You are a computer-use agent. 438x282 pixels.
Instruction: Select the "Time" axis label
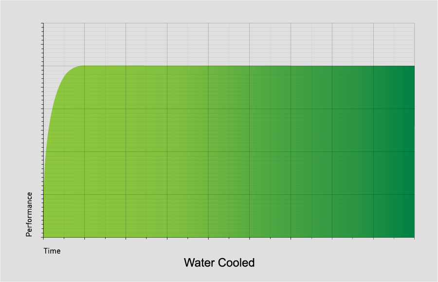[x=52, y=251]
